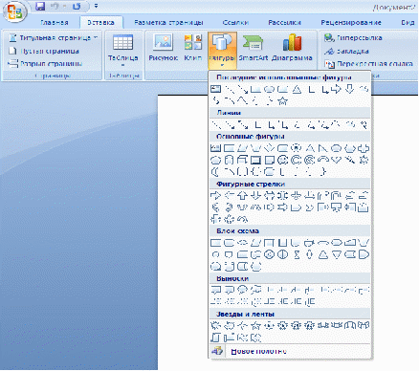Pick the flowchart document shape
The height and width of the screenshot is (371, 419).
[296, 243]
